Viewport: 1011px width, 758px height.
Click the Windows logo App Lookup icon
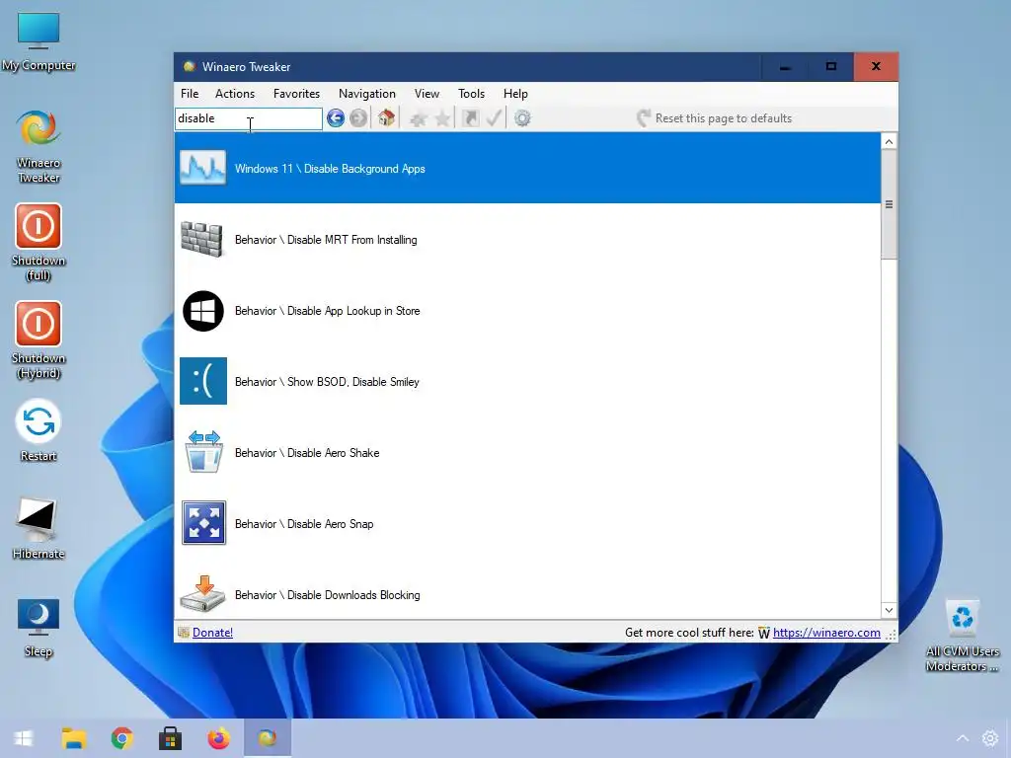point(203,311)
